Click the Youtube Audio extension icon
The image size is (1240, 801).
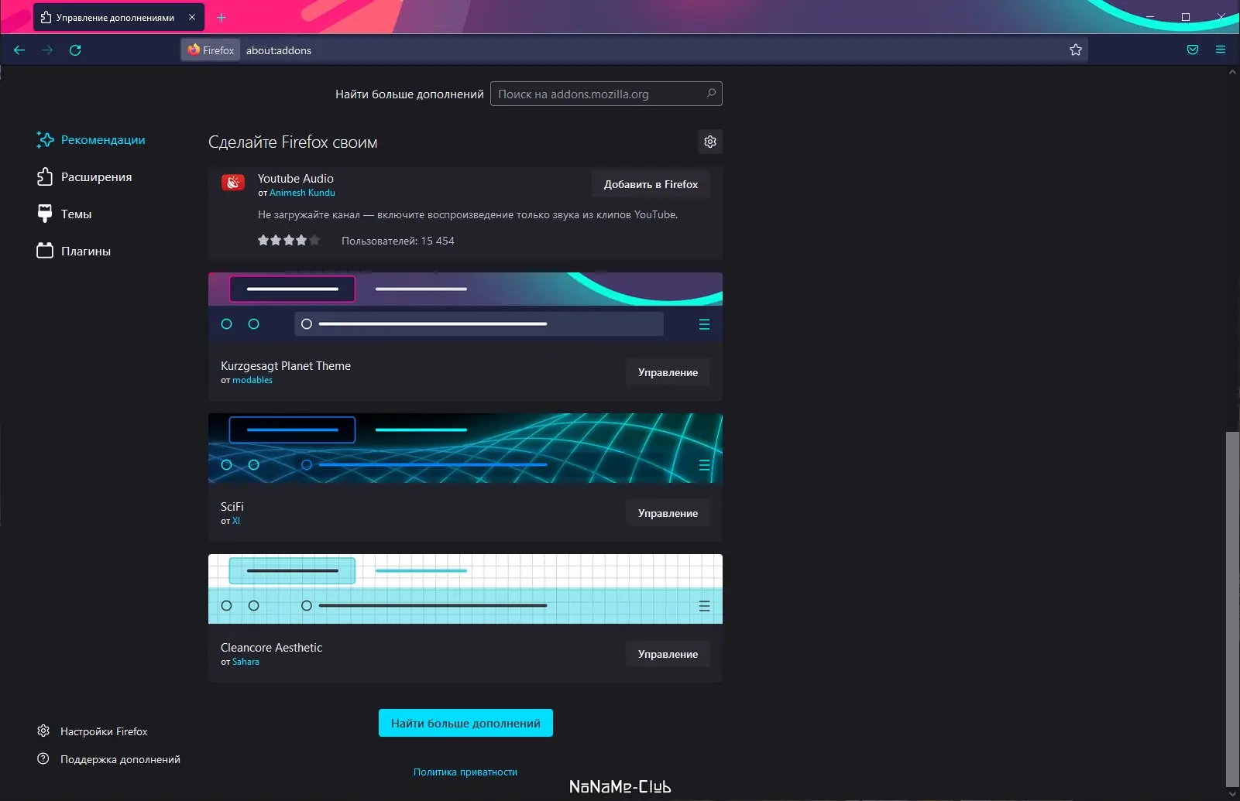click(233, 182)
